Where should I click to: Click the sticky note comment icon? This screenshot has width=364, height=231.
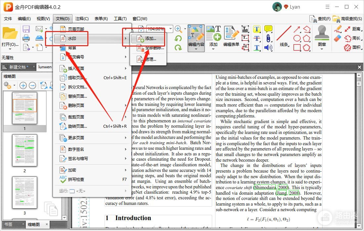pyautogui.click(x=268, y=29)
